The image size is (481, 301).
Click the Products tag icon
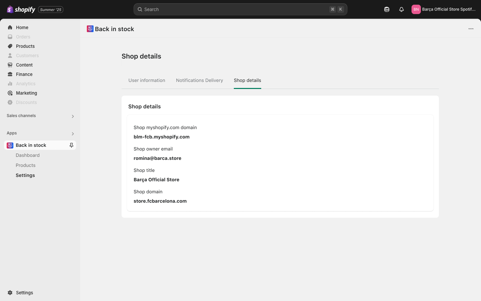point(10,46)
